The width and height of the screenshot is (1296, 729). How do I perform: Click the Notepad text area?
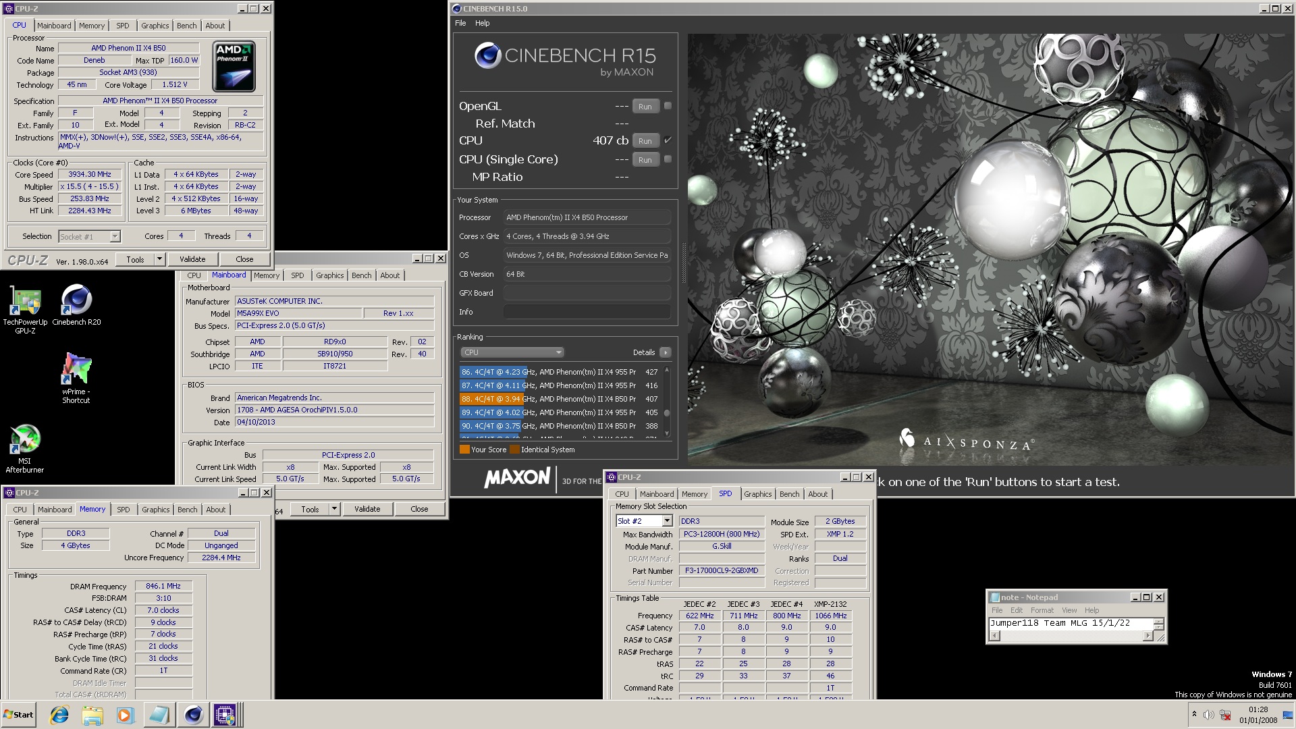coord(1071,624)
